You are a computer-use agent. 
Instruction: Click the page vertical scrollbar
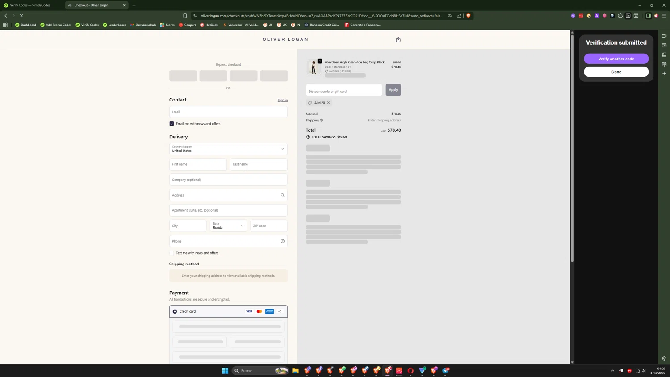[572, 147]
